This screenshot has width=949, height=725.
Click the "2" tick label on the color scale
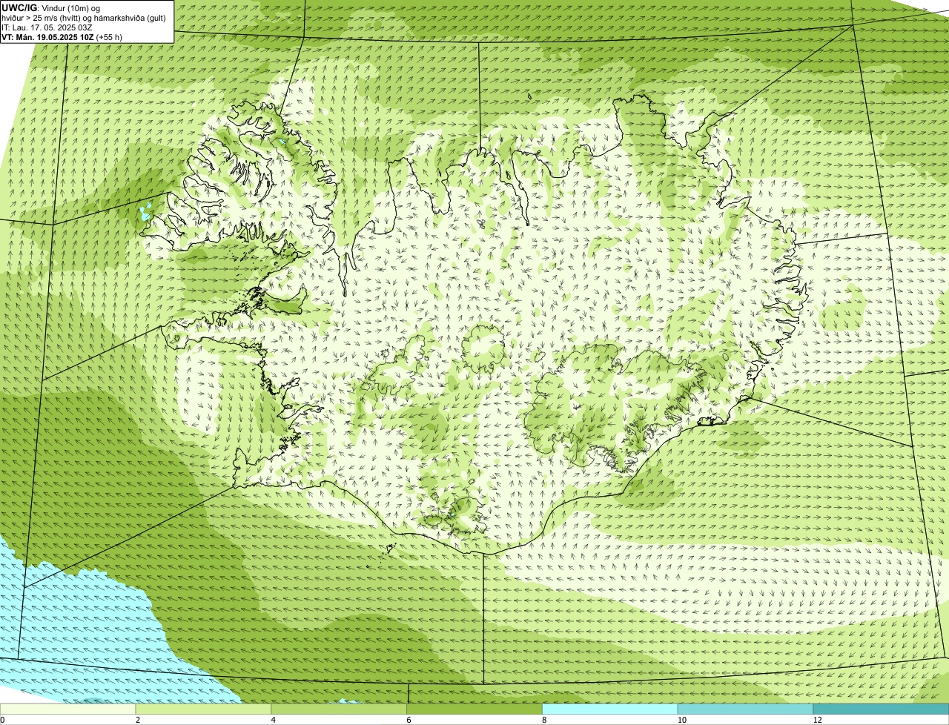(137, 720)
